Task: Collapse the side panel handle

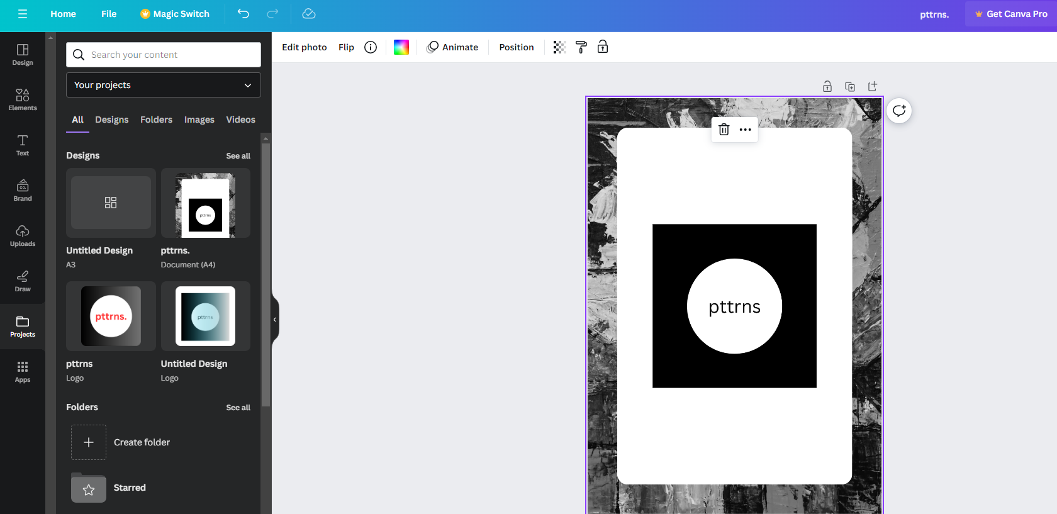Action: pyautogui.click(x=275, y=320)
